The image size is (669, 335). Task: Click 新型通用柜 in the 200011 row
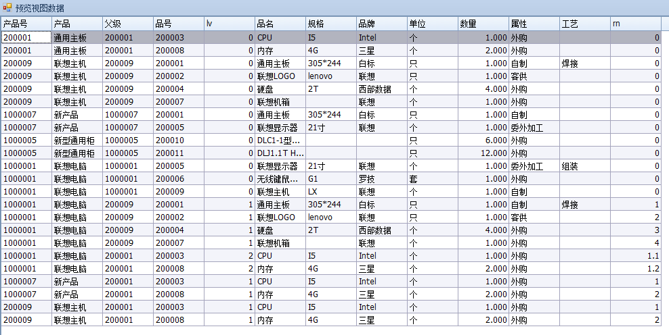click(77, 153)
